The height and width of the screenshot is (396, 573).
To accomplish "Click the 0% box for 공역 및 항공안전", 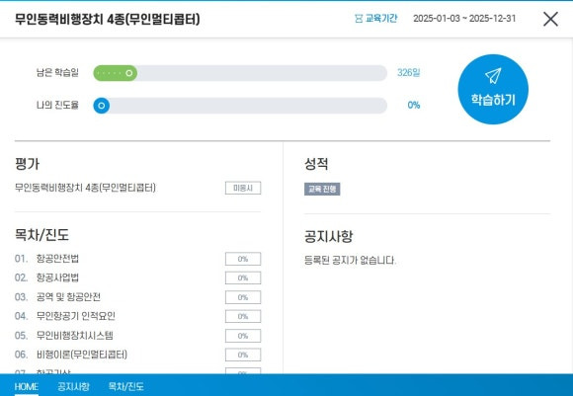I will click(x=243, y=297).
